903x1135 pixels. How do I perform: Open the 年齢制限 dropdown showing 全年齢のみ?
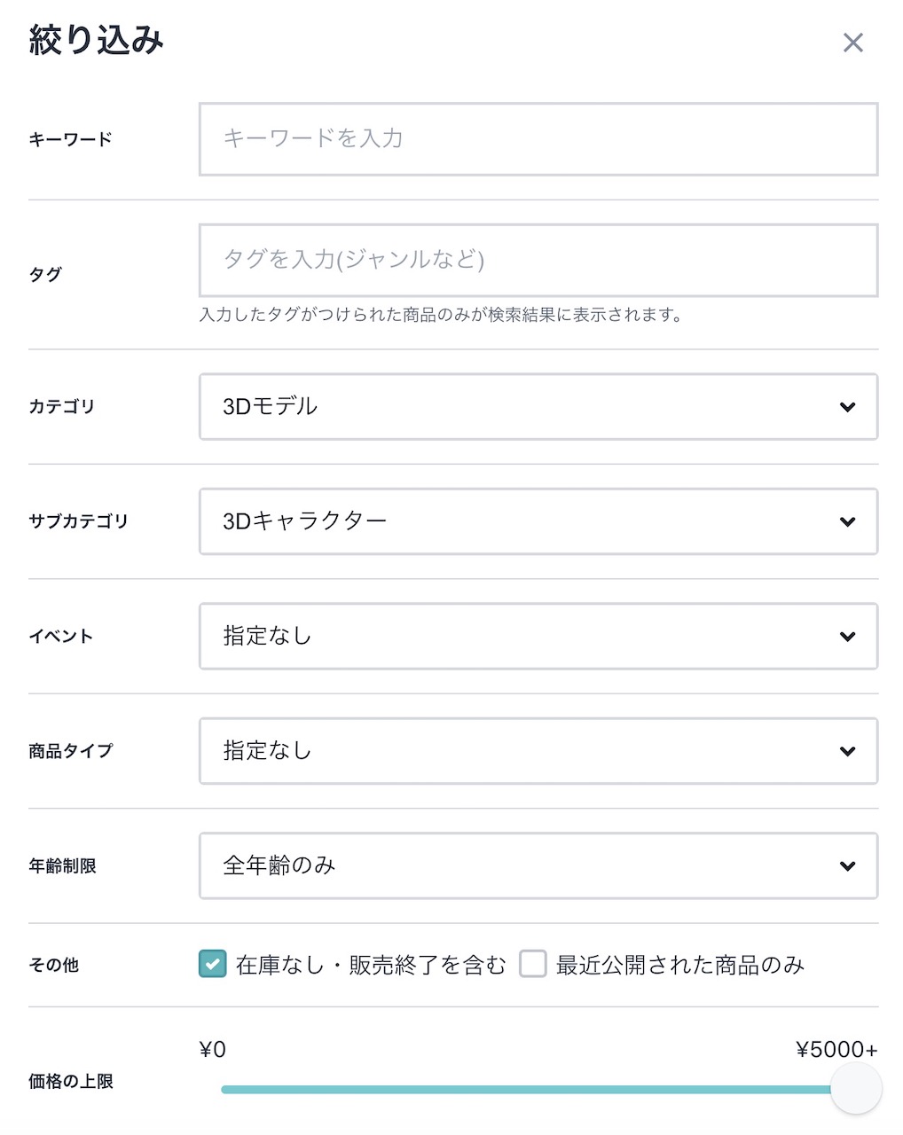click(537, 866)
